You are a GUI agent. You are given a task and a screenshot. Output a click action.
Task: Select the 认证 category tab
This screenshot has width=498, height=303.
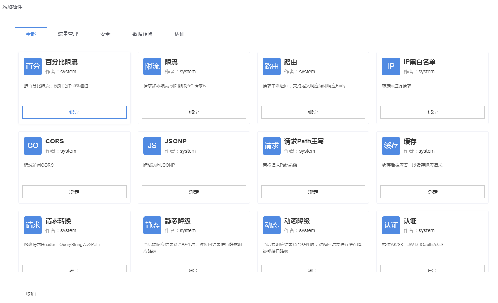(180, 34)
